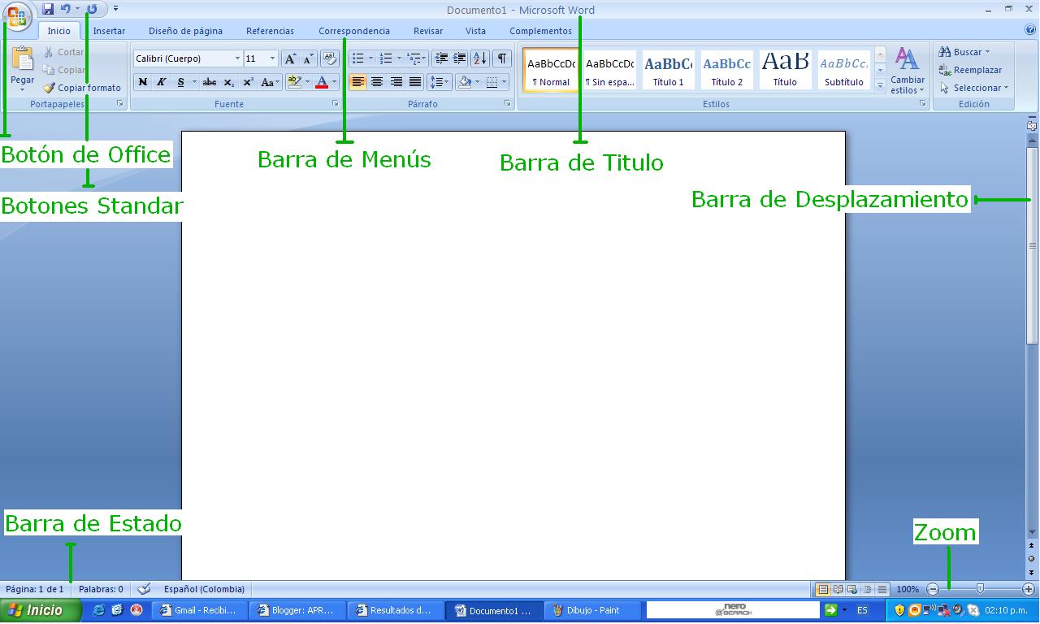Switch to the Insertar ribbon tab
This screenshot has height=624, width=1040.
108,31
